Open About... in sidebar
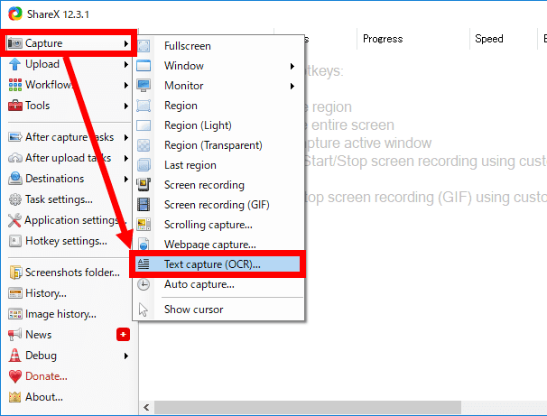Image resolution: width=547 pixels, height=416 pixels. click(44, 397)
